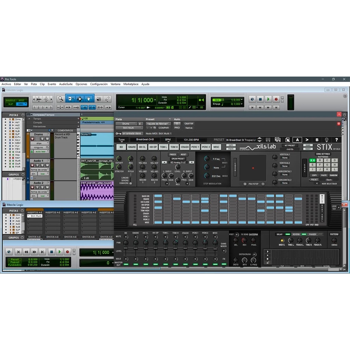Screen dimensions: 350x350
Task: Click STIX preset browser magnifier icon
Action: tap(287, 140)
